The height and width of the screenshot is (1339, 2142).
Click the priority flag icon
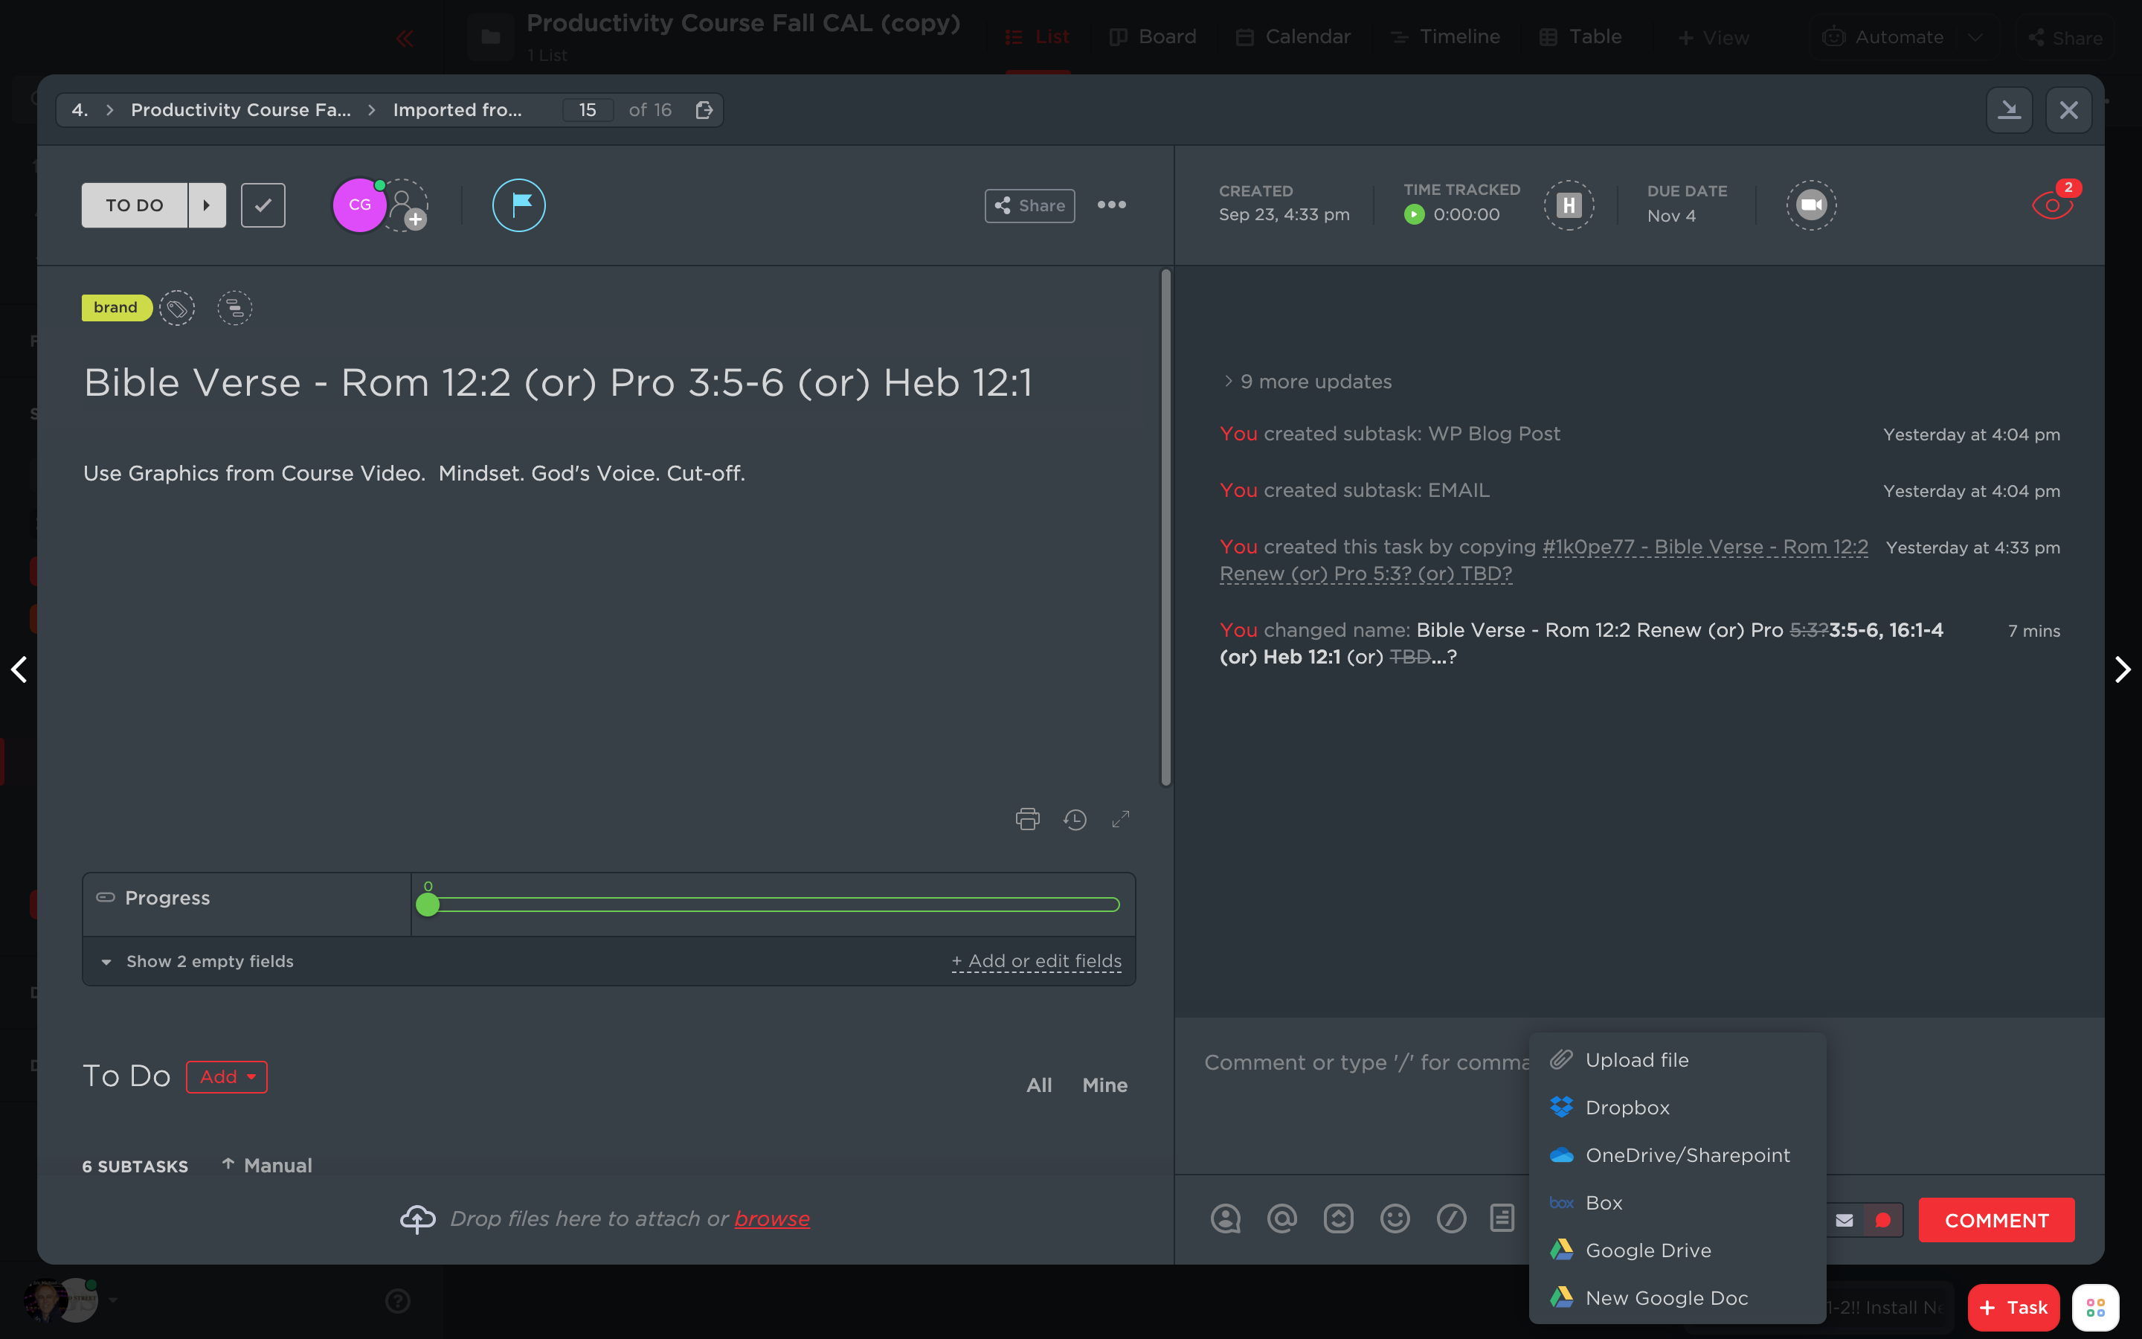(518, 205)
